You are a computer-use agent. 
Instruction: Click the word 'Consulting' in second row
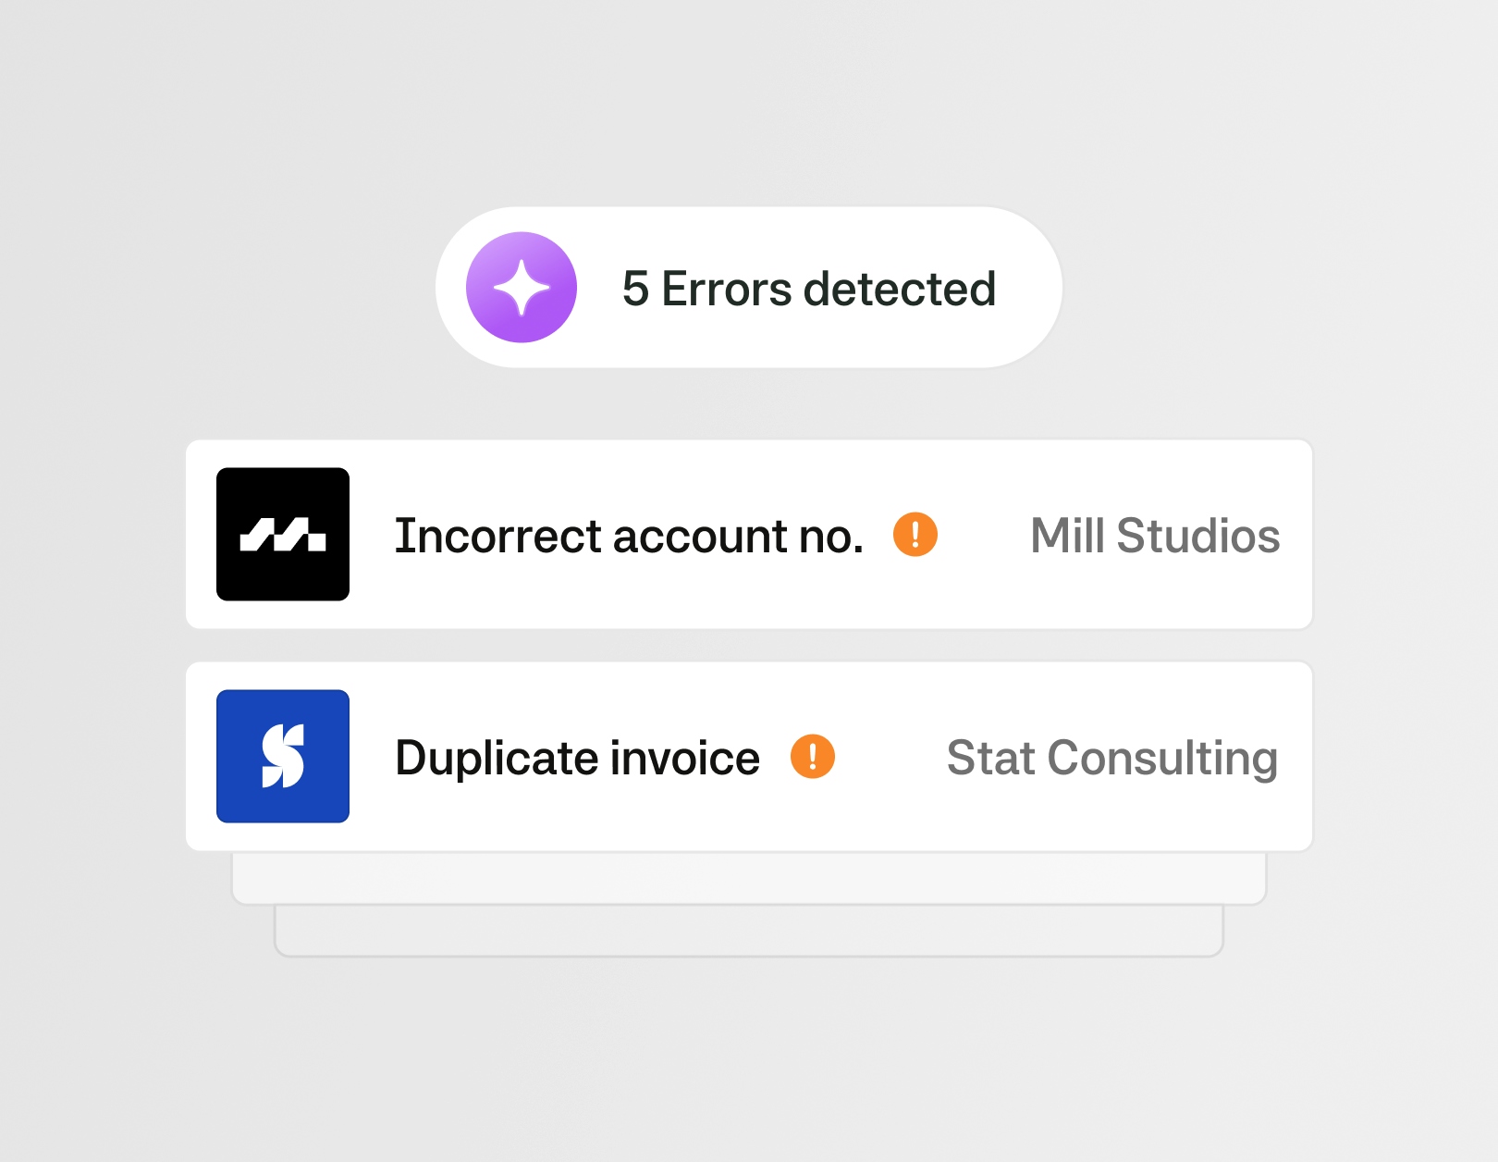(1162, 758)
